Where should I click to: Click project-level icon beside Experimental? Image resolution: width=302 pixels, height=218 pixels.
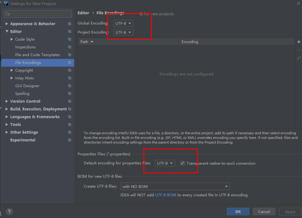click(70, 140)
